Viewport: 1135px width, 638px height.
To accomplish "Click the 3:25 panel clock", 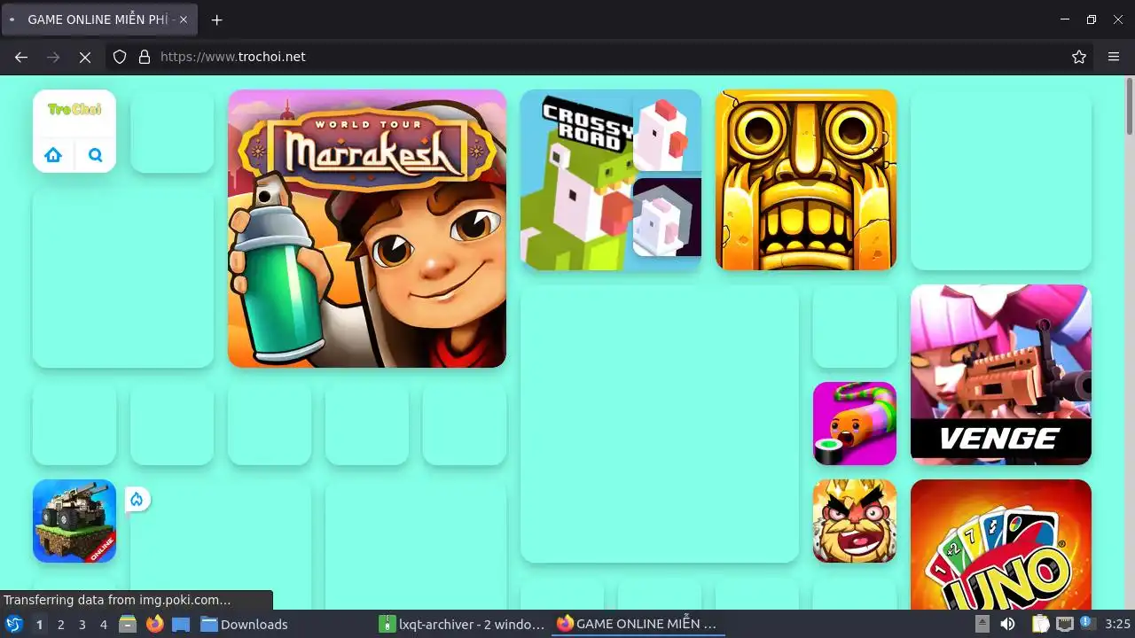I will pos(1117,624).
